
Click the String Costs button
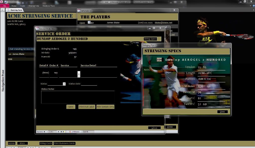46,143
